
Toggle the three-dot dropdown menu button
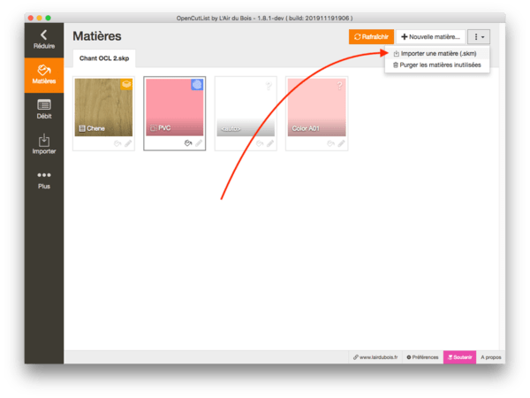pyautogui.click(x=480, y=37)
